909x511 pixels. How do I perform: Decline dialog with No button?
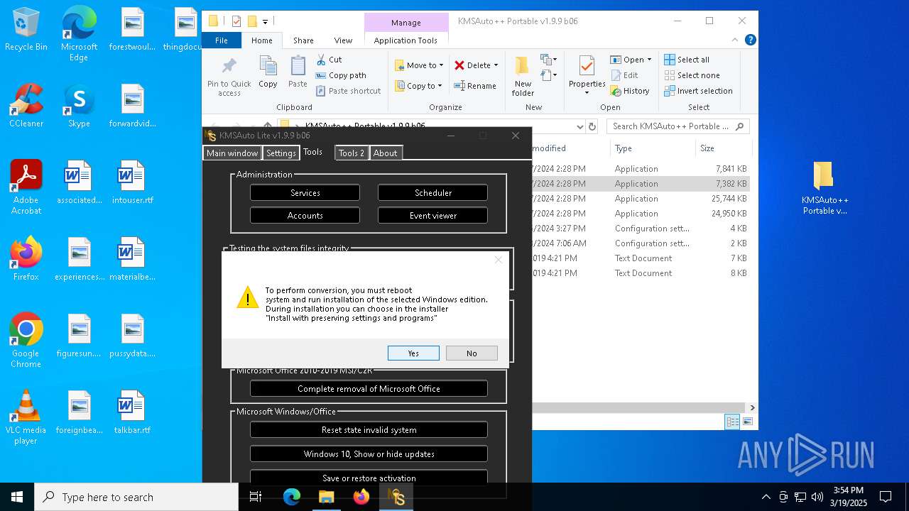point(472,353)
